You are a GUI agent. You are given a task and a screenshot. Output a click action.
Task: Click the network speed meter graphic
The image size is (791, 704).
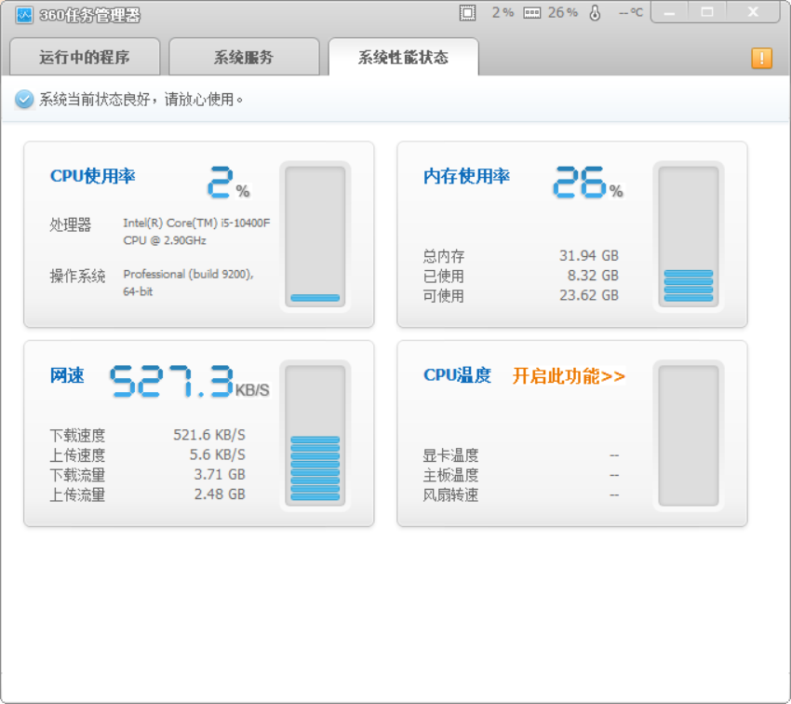[x=315, y=435]
